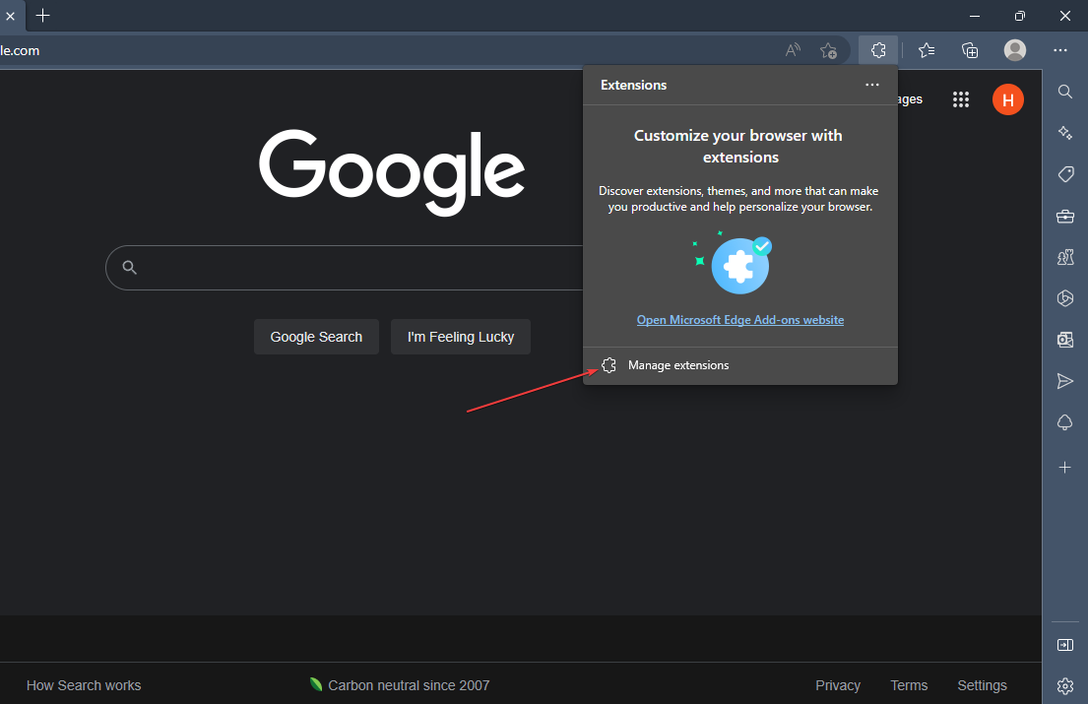Click the magnifier icon in search box
The width and height of the screenshot is (1088, 704).
point(129,267)
